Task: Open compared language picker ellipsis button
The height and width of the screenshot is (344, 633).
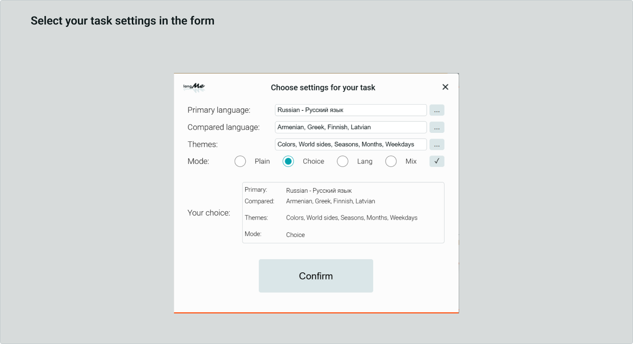Action: (437, 127)
